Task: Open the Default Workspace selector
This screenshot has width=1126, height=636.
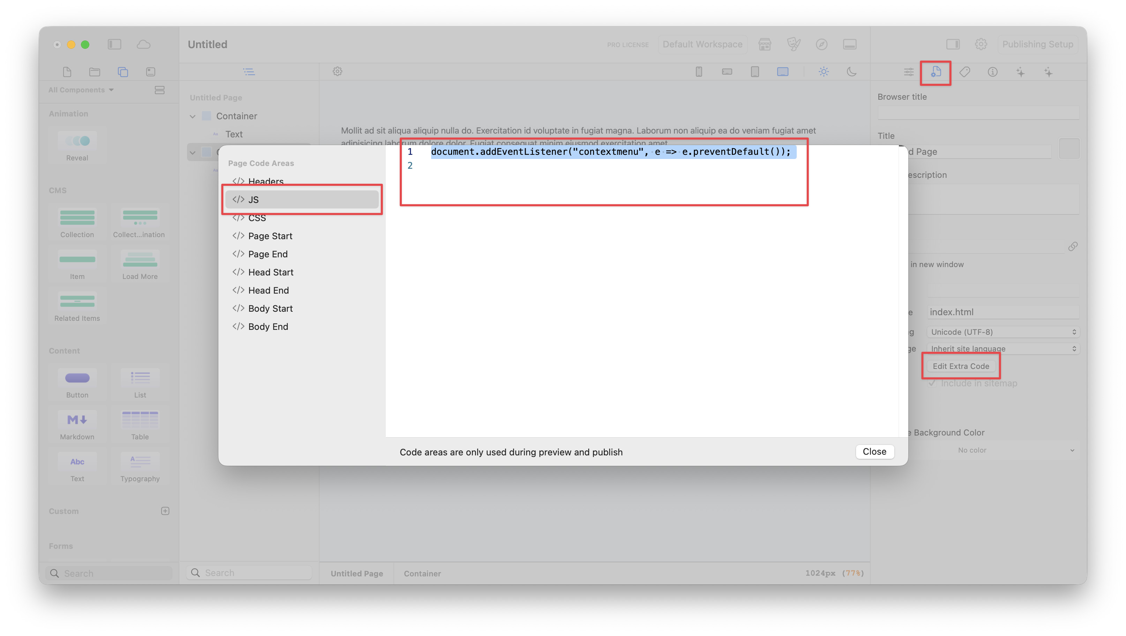Action: 703,44
